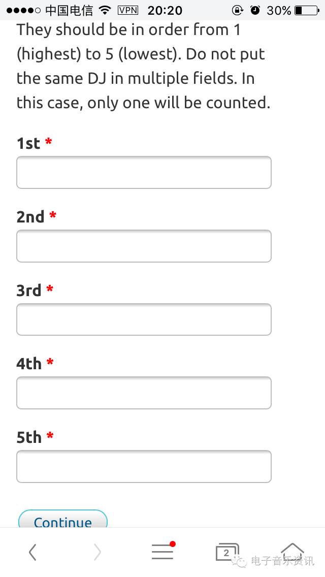
Task: Tap the alarm clock status icon
Action: pos(255,10)
